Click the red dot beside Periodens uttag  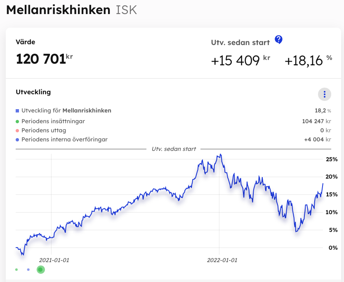click(17, 131)
